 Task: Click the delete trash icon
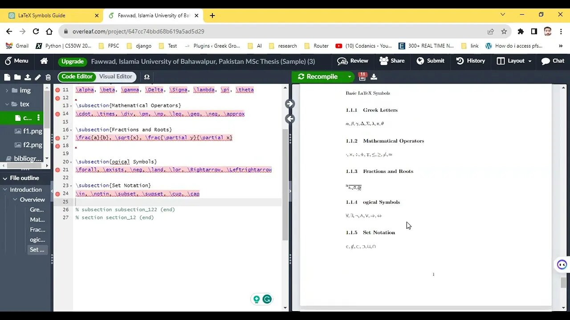(x=48, y=77)
